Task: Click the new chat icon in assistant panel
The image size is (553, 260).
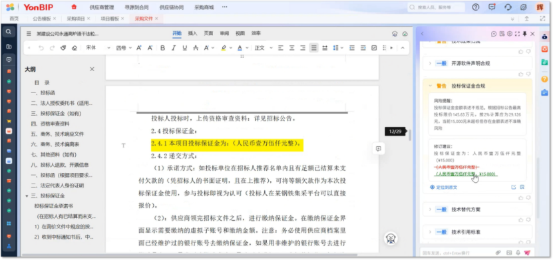Action: pyautogui.click(x=494, y=34)
